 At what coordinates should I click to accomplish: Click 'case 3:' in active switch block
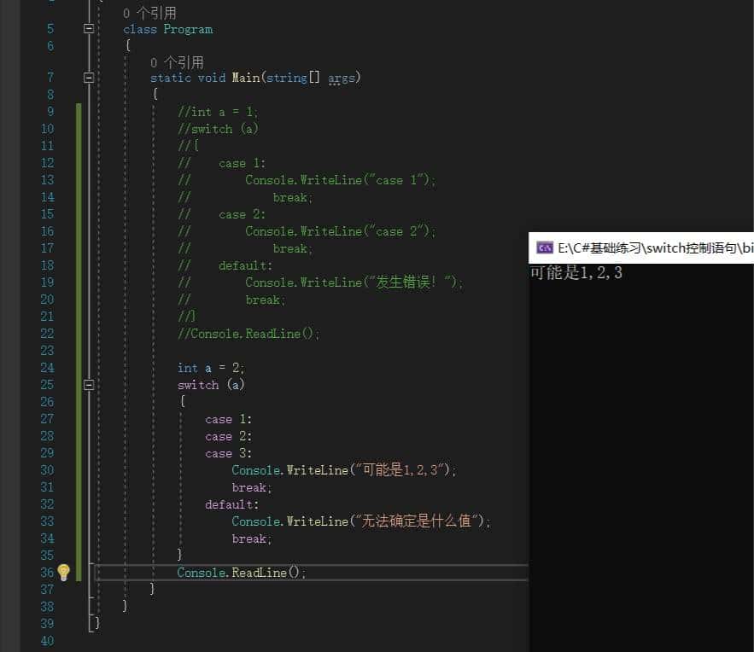click(228, 453)
